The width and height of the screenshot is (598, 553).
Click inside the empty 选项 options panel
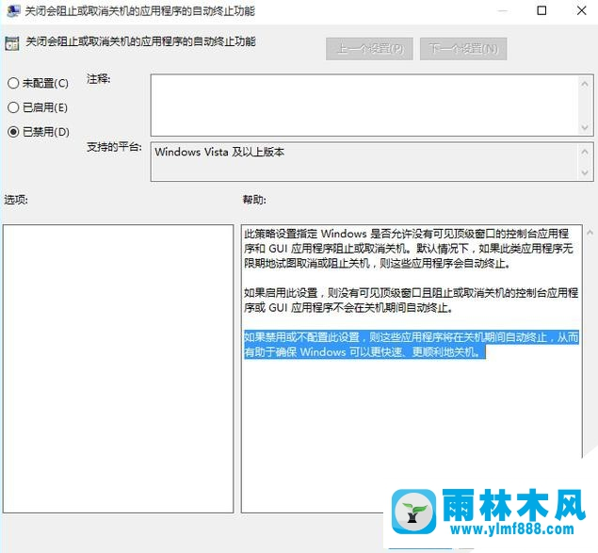[x=119, y=368]
